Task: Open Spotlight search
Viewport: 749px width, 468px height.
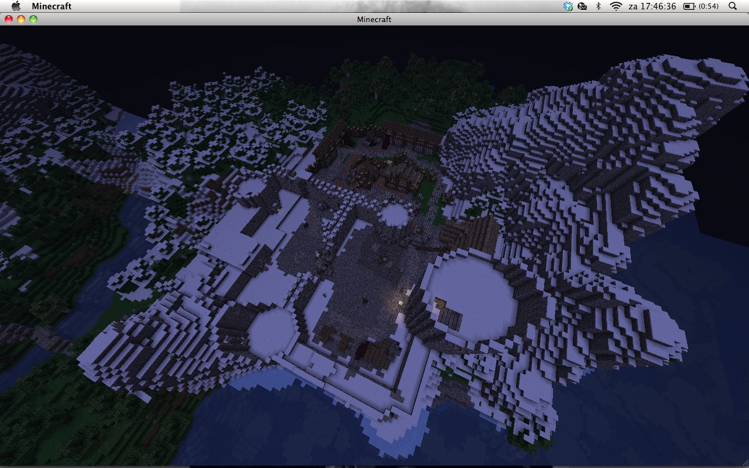Action: tap(732, 6)
